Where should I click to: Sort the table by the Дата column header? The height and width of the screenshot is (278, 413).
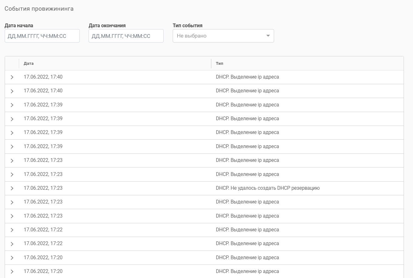click(29, 64)
